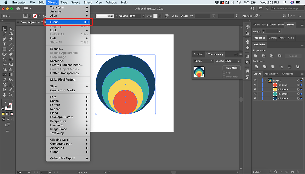305x174 pixels.
Task: Click the Unite shape mode icon in Pathfinder
Action: (x=256, y=56)
